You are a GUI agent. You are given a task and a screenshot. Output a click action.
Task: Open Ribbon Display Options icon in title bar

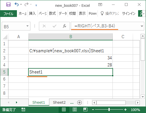pos(100,5)
